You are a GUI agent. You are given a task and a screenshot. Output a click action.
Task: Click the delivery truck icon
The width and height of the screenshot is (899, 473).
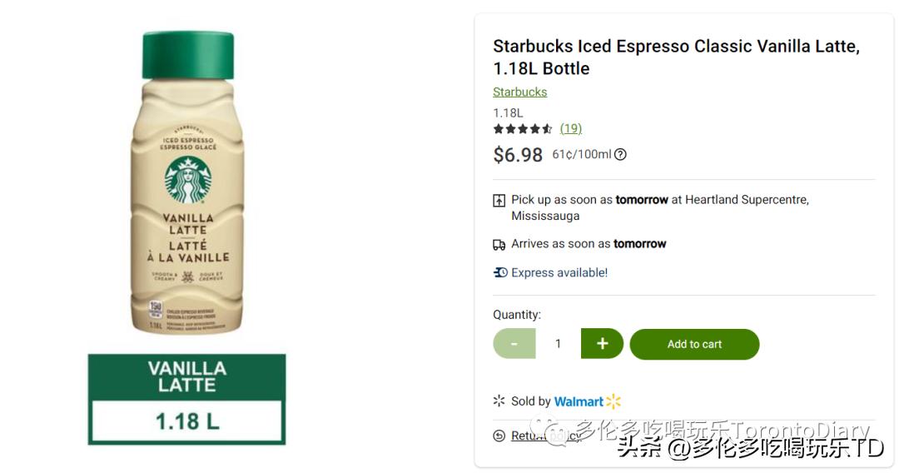499,245
